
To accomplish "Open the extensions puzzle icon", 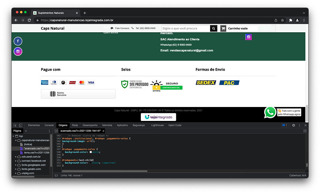I will [x=291, y=20].
